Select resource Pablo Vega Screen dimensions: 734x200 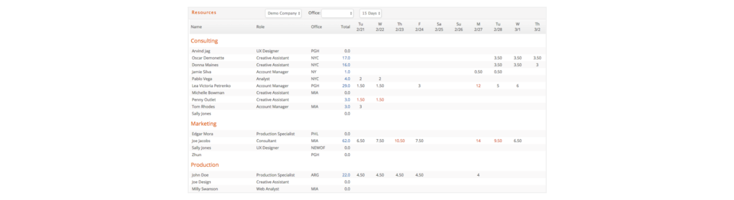(x=202, y=79)
